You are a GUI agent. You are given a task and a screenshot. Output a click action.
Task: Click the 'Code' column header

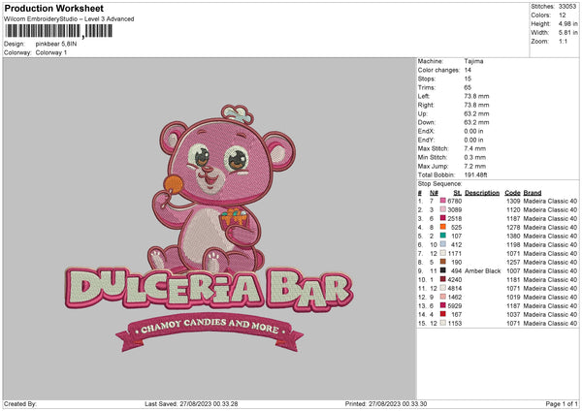click(x=512, y=192)
